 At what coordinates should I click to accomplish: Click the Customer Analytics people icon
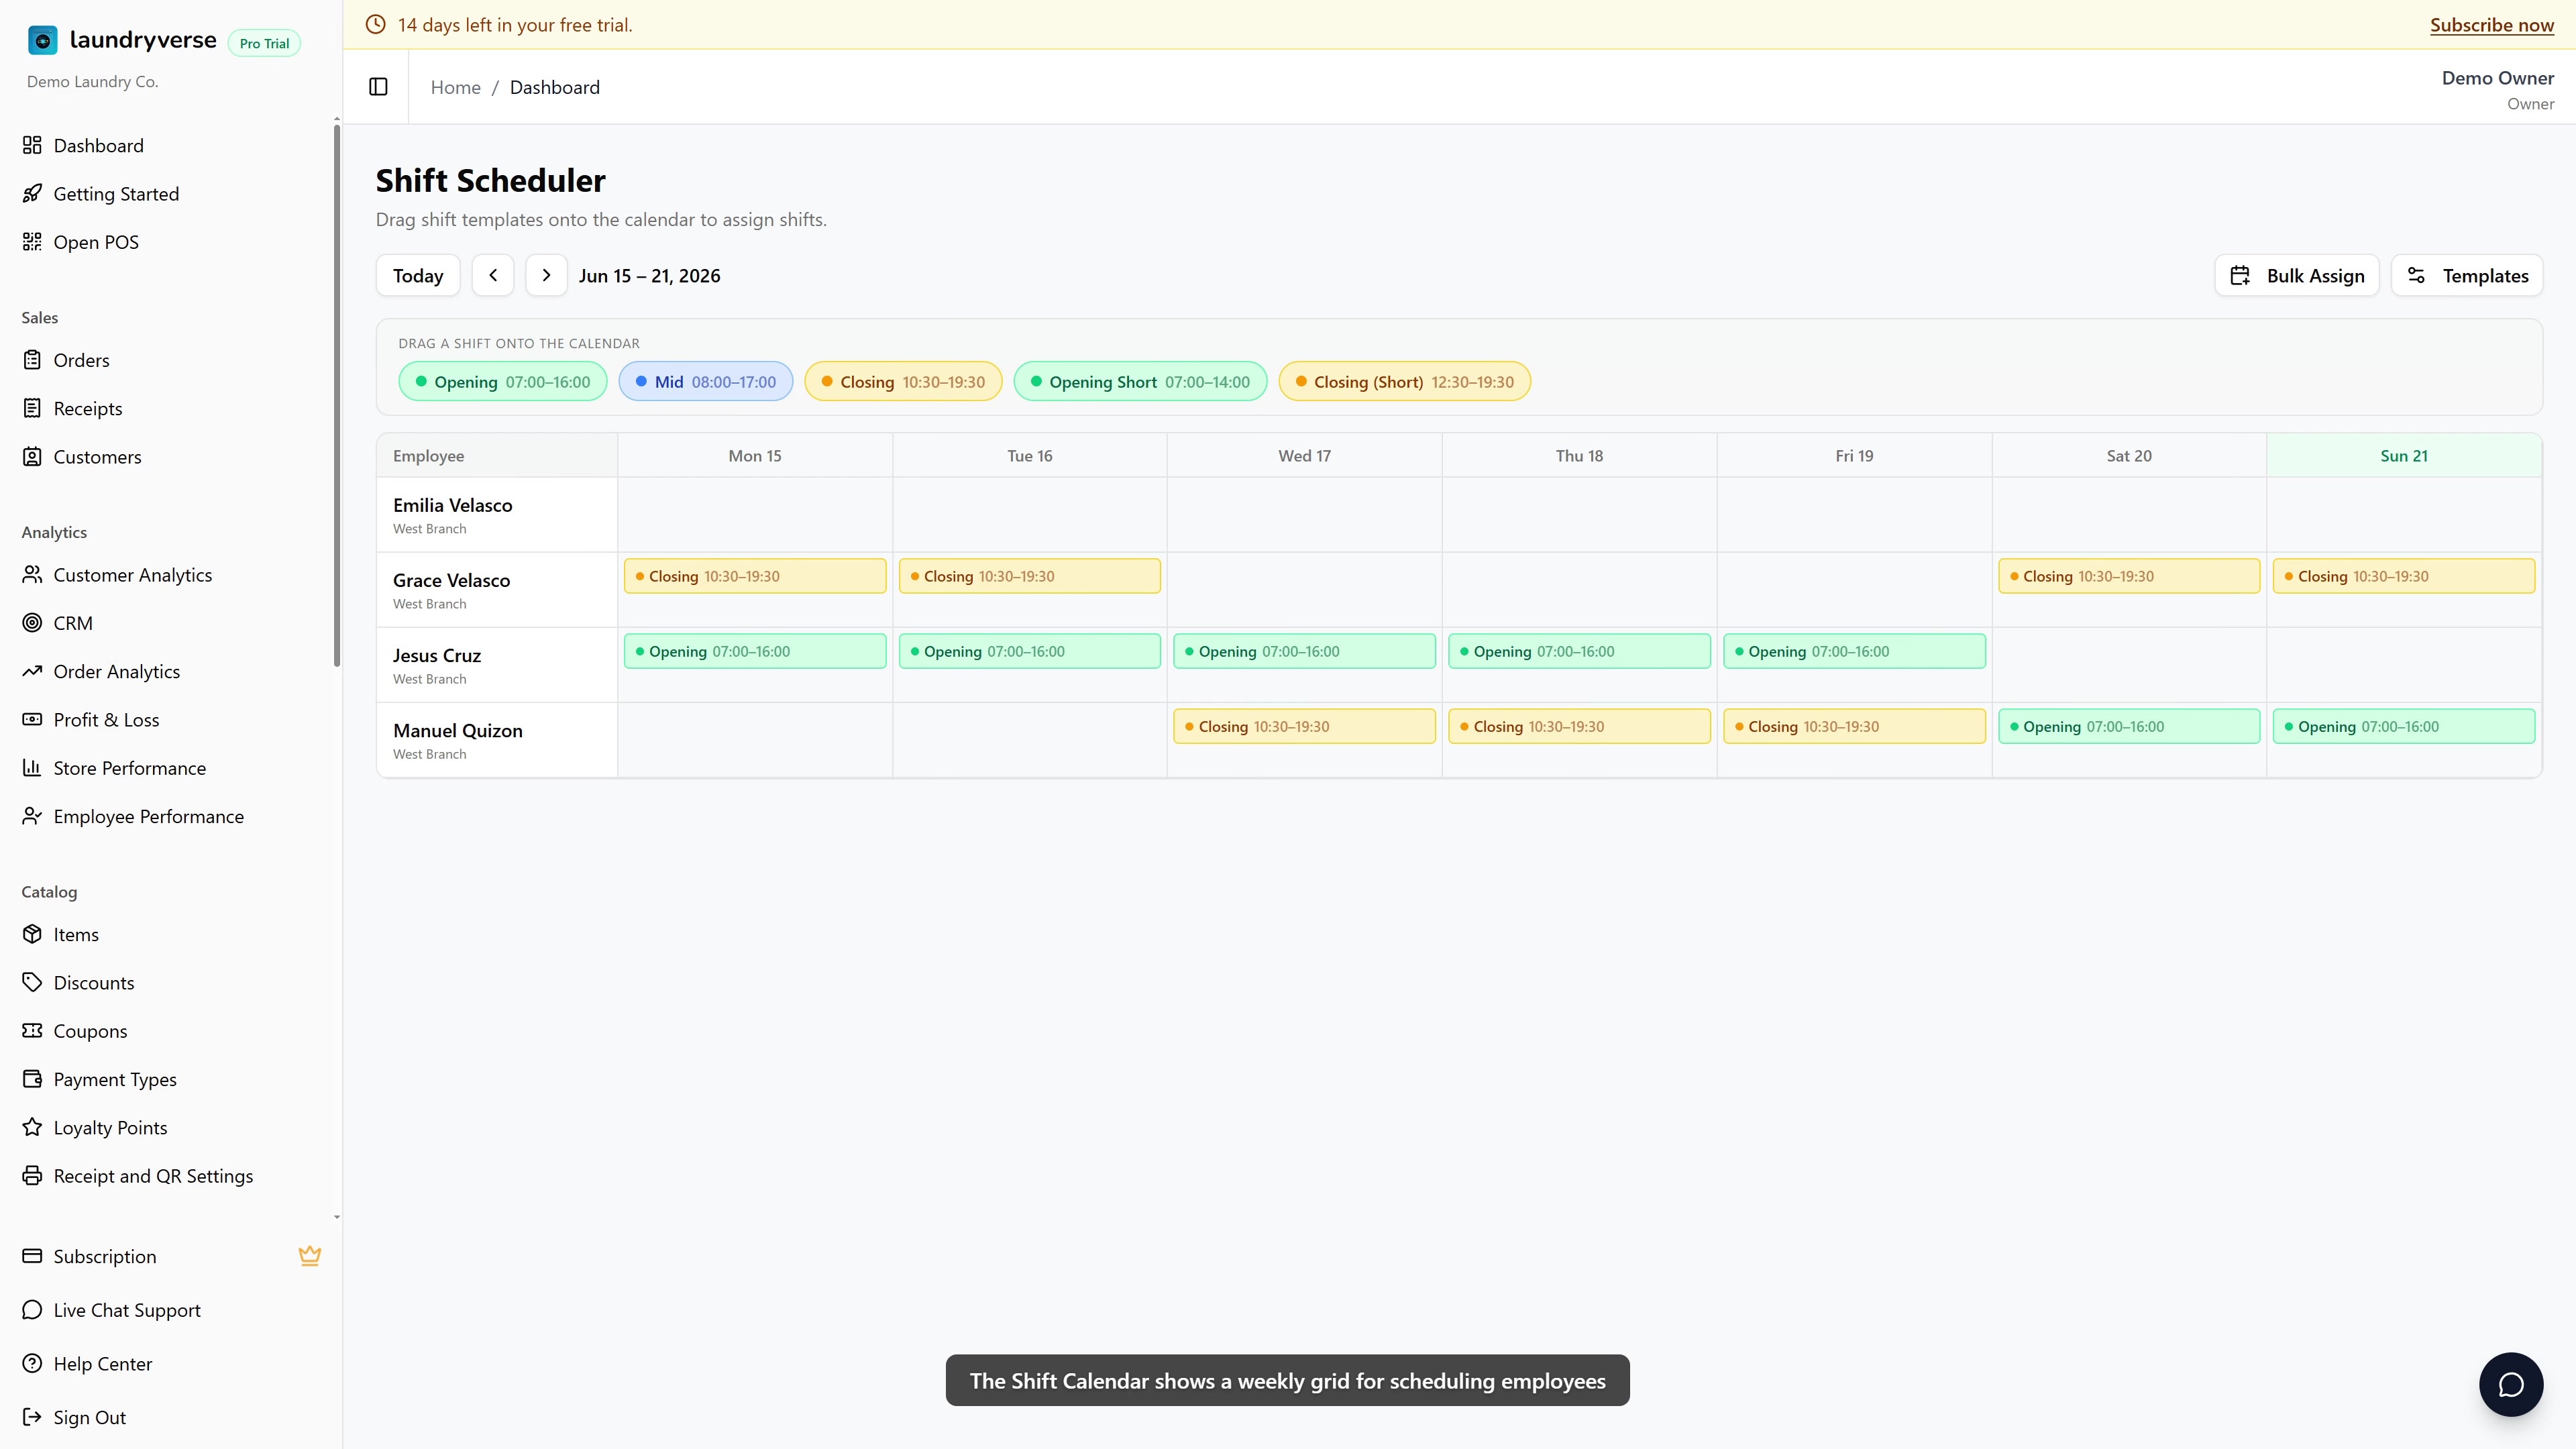(x=32, y=575)
